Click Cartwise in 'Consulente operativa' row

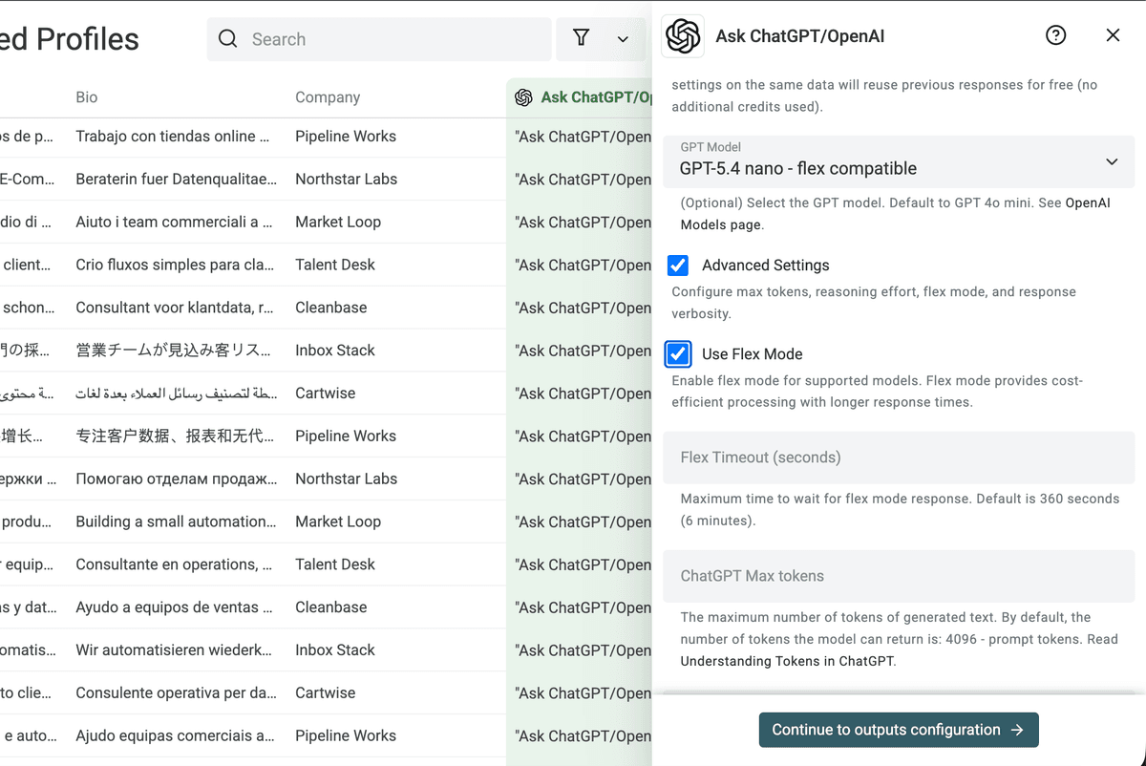[x=325, y=693]
